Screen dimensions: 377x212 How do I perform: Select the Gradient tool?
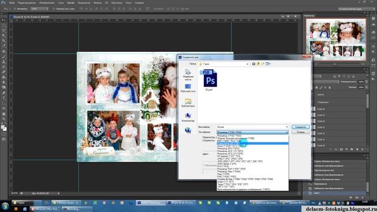point(4,77)
